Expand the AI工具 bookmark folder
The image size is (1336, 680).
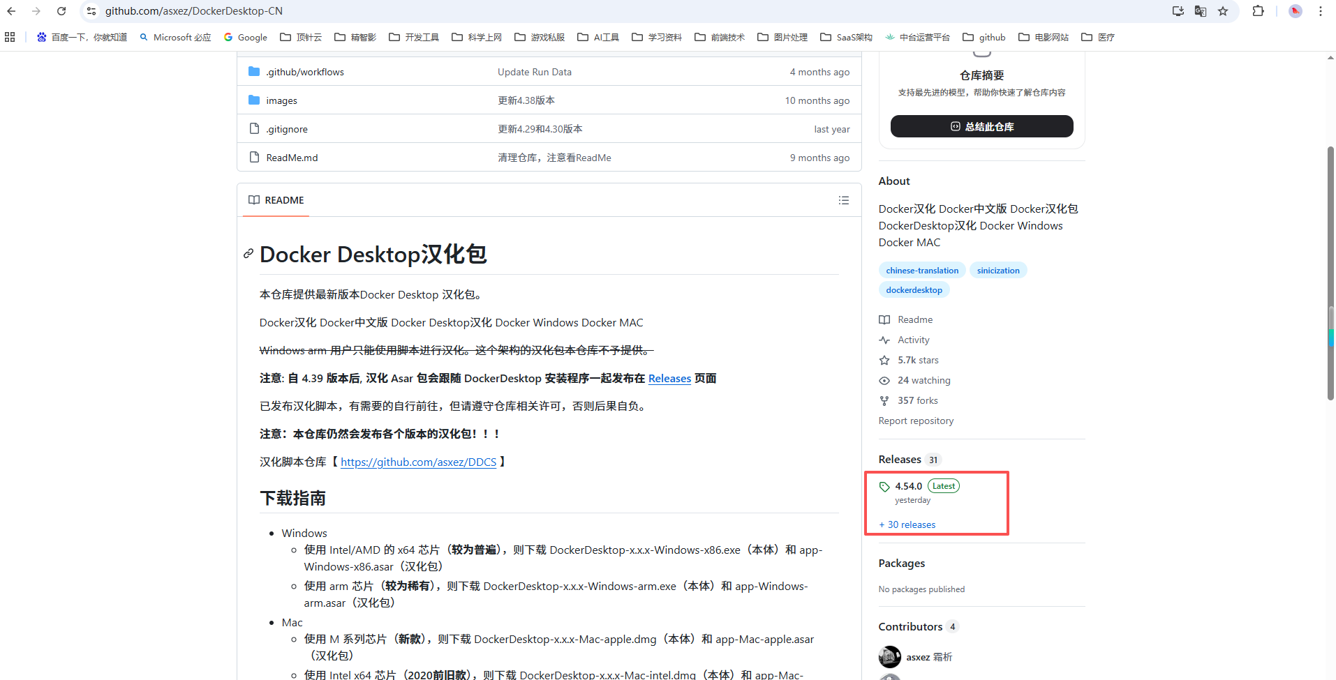[x=598, y=37]
